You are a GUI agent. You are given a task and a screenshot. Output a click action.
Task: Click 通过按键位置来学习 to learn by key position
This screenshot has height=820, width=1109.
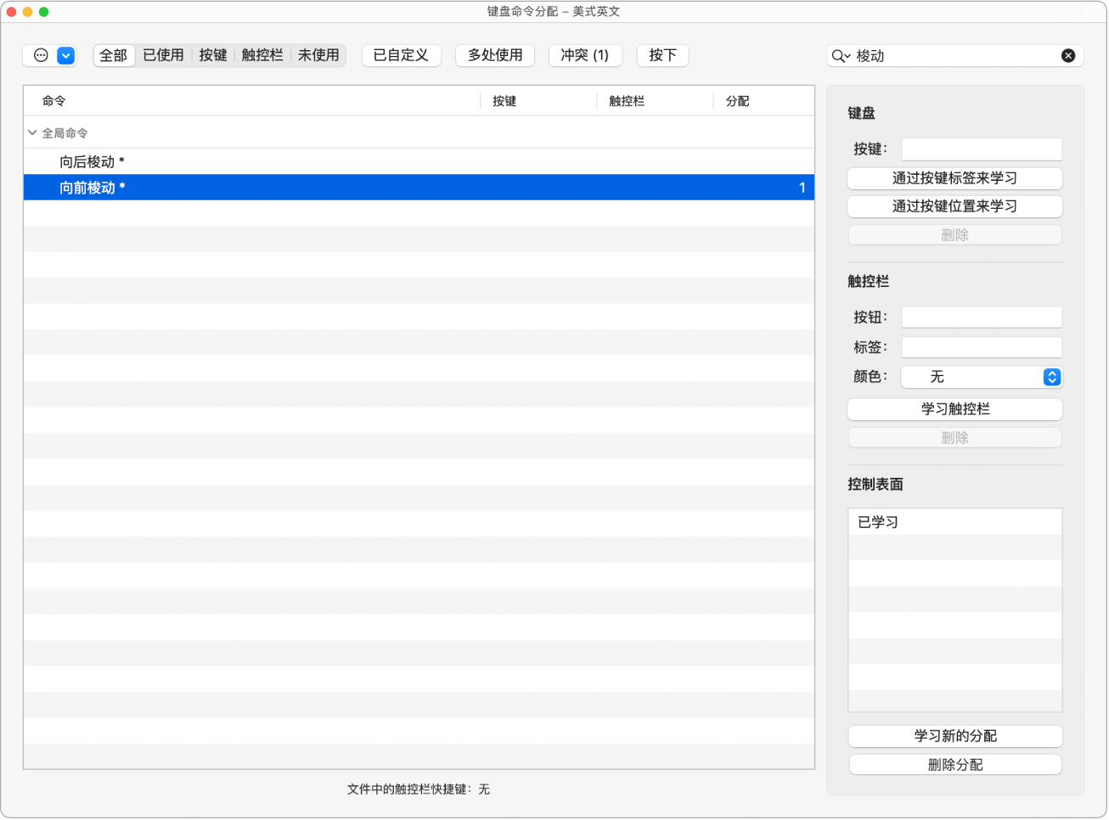(954, 206)
